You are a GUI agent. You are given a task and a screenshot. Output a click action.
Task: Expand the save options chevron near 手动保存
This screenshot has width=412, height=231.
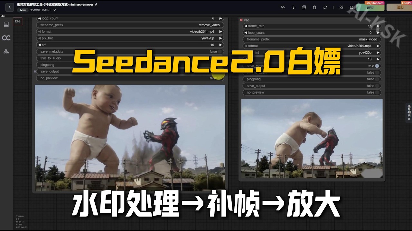pos(55,10)
